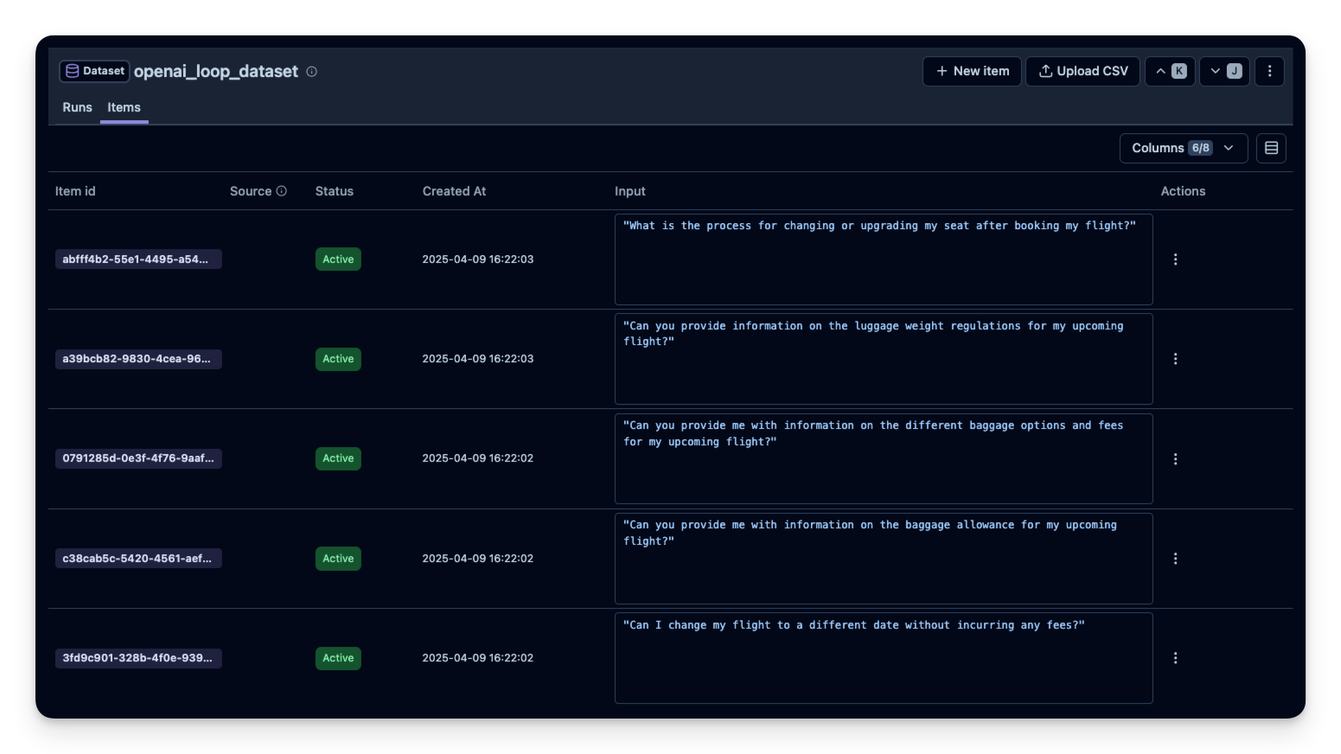Click the down-chevron J navigation button
1341x754 pixels.
click(x=1224, y=71)
